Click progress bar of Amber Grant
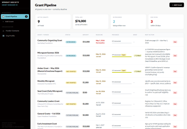This screenshot has height=129, width=187. point(122,72)
